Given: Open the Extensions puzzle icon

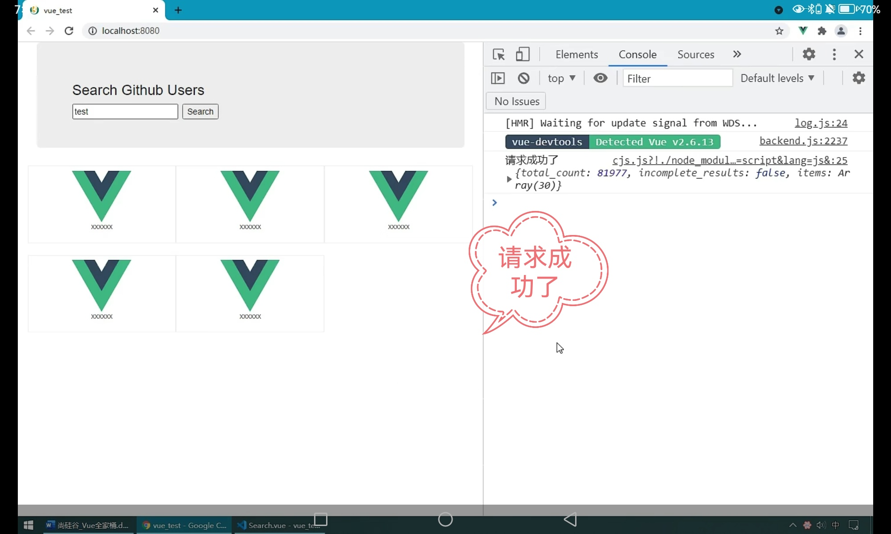Looking at the screenshot, I should click(822, 31).
